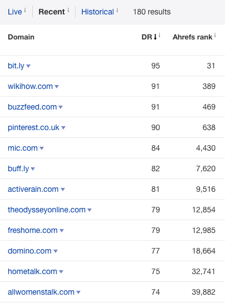Switch to the Live tab
The image size is (225, 303).
14,12
